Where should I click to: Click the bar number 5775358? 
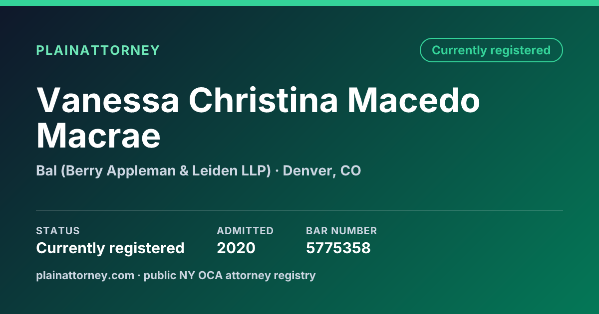[338, 248]
